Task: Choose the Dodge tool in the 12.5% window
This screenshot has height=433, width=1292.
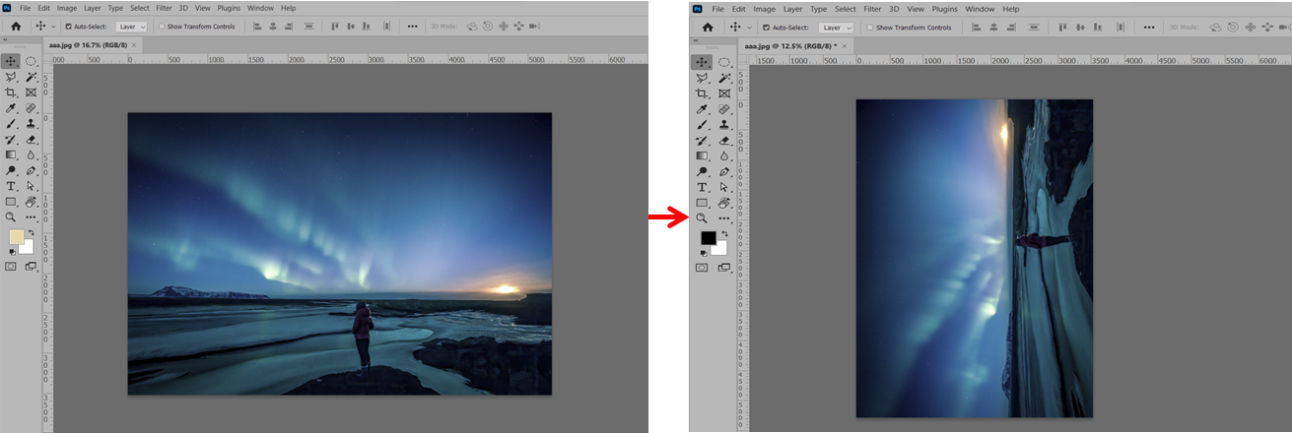Action: 702,171
